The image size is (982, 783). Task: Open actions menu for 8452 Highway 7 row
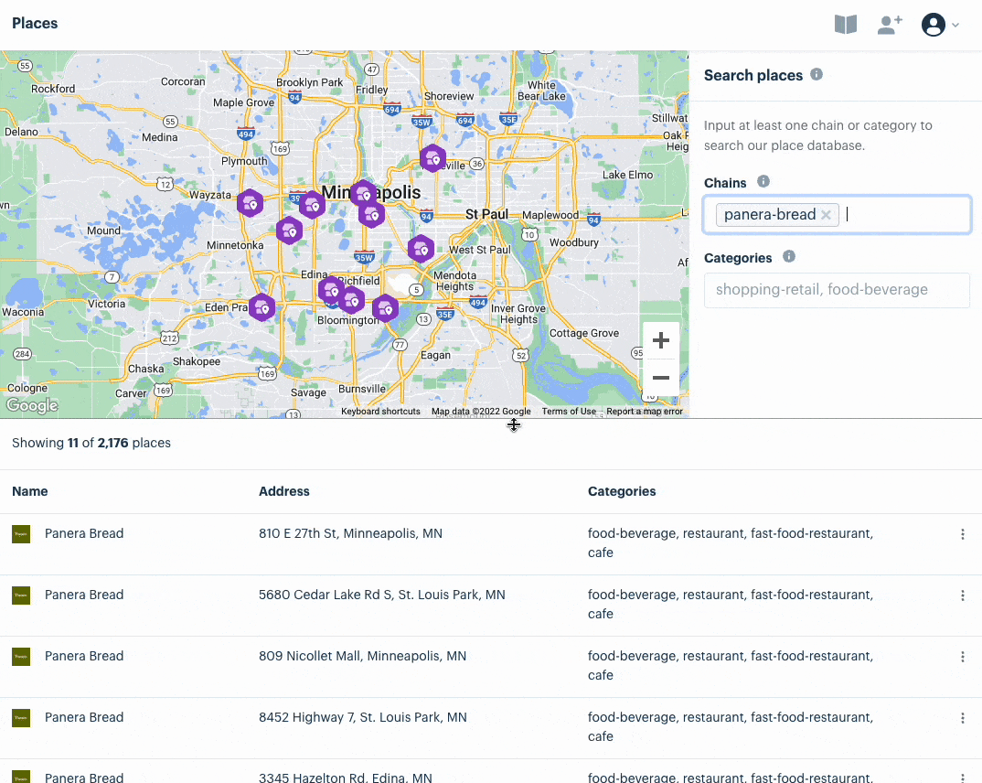pos(963,718)
